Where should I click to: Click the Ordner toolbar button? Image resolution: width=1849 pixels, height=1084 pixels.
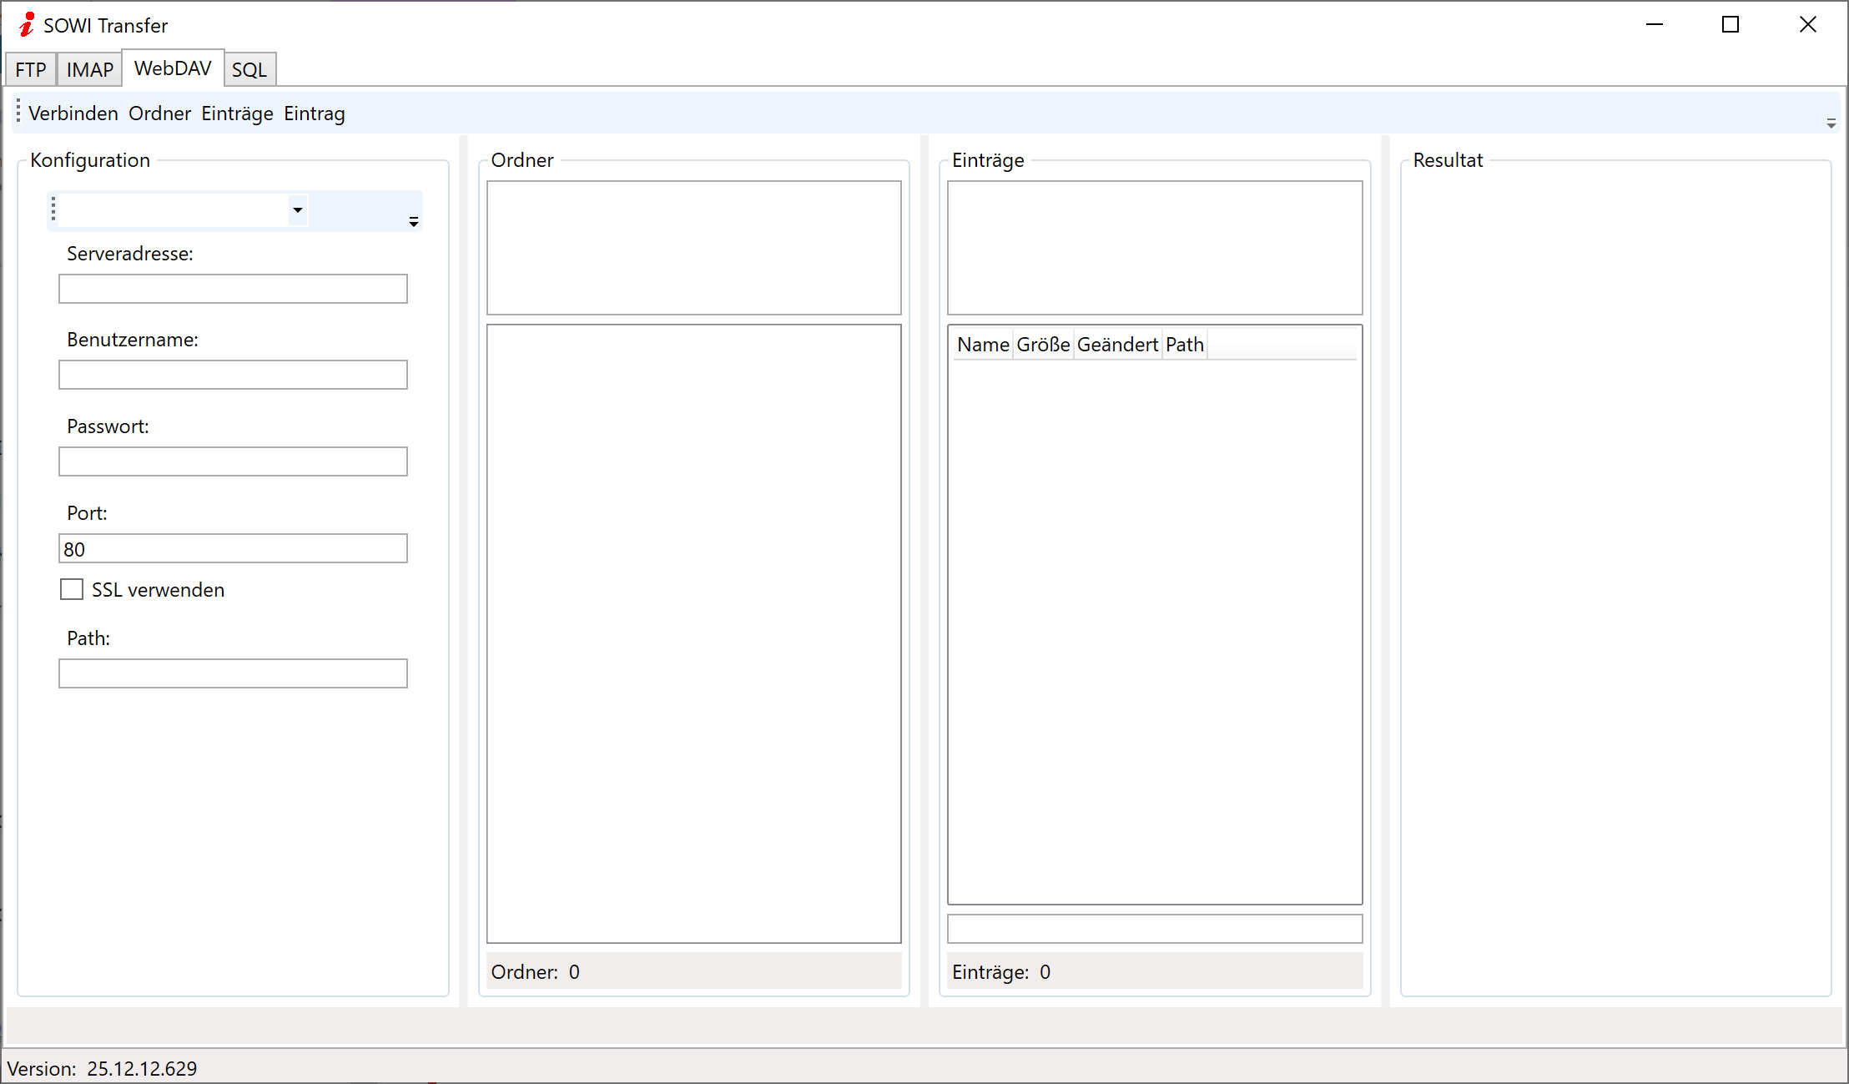pos(159,113)
